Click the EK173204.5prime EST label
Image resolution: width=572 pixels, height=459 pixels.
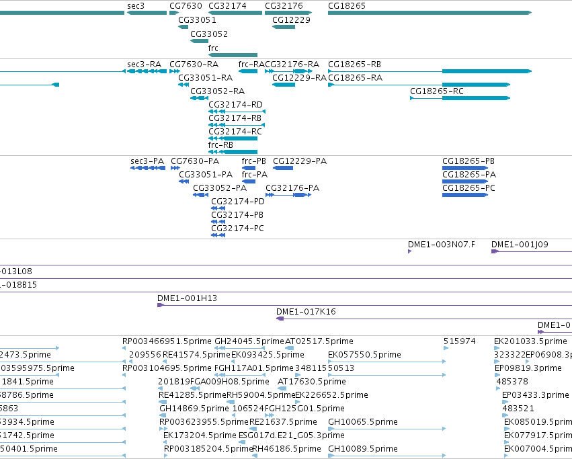click(x=200, y=435)
